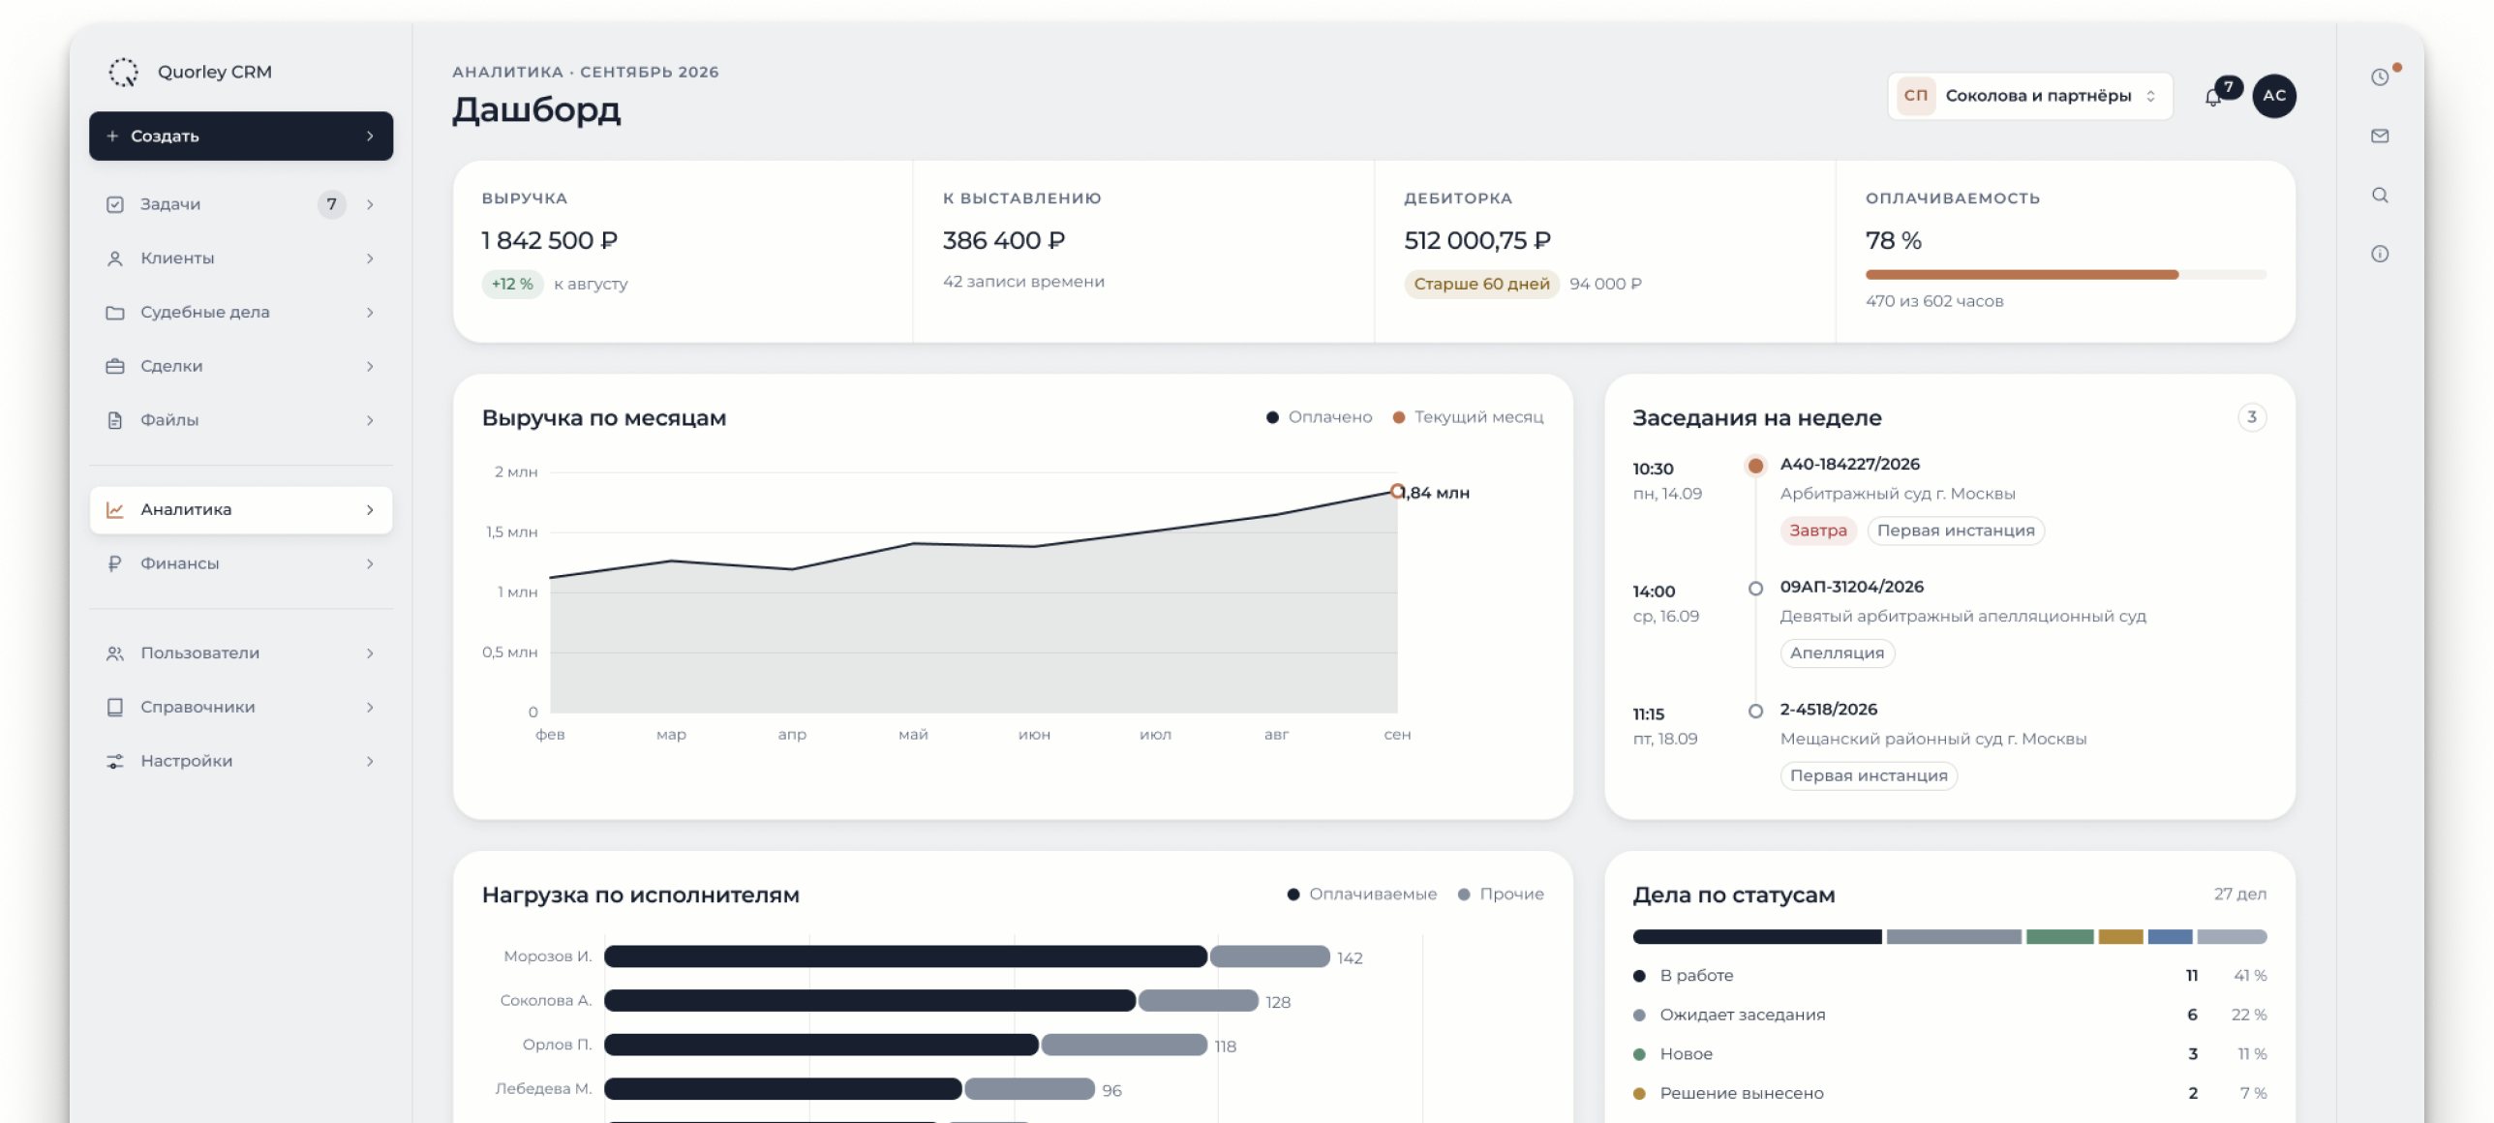
Task: Open the info circle icon
Action: [2380, 255]
